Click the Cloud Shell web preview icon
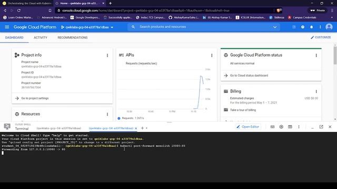Viewport: 337px width, 189px height. (290, 127)
